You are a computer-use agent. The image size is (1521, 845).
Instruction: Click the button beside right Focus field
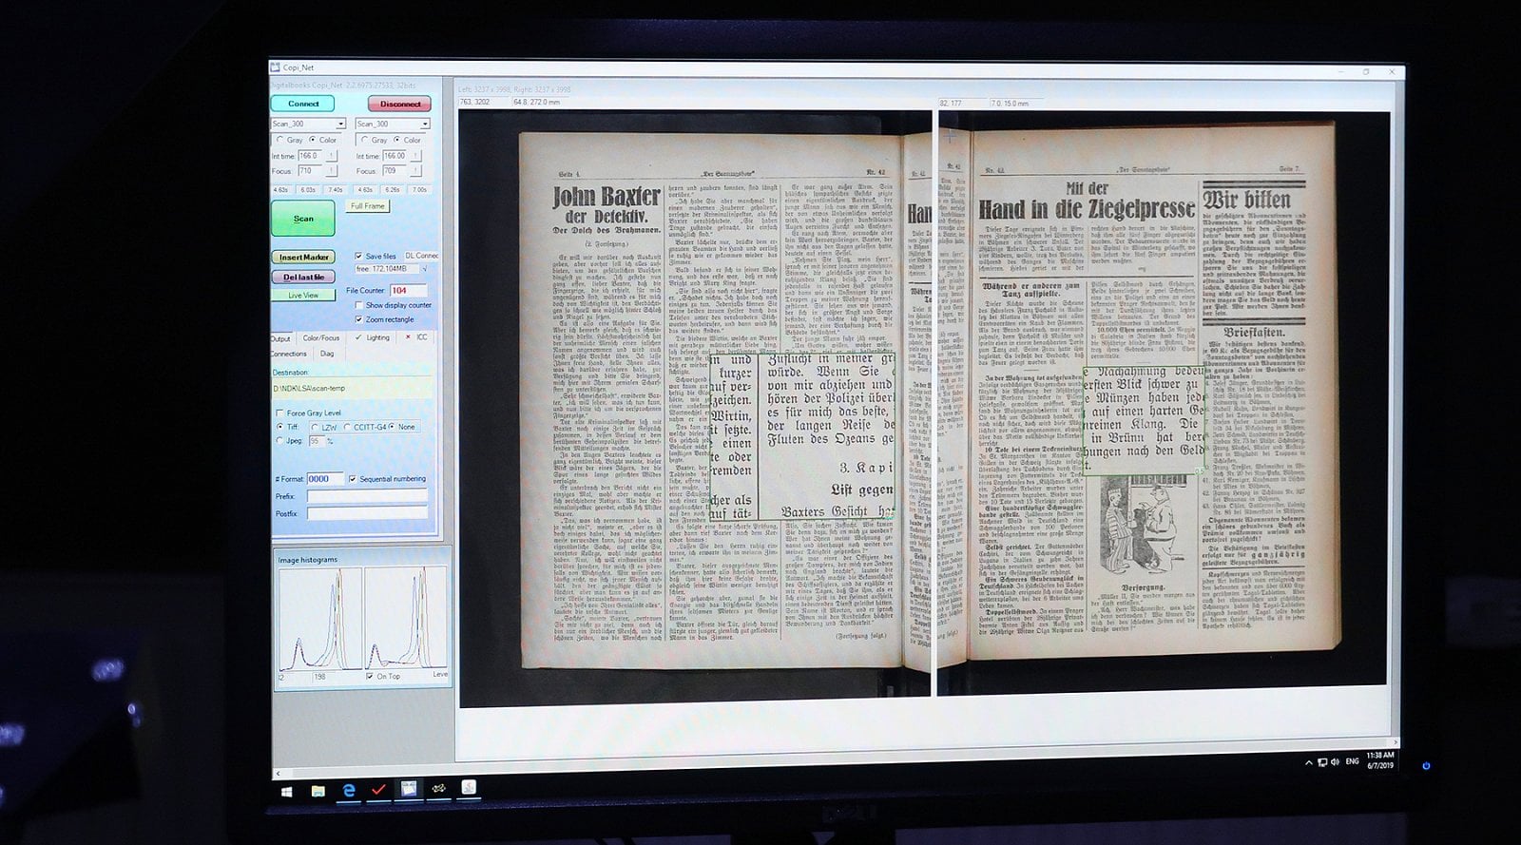pos(415,171)
